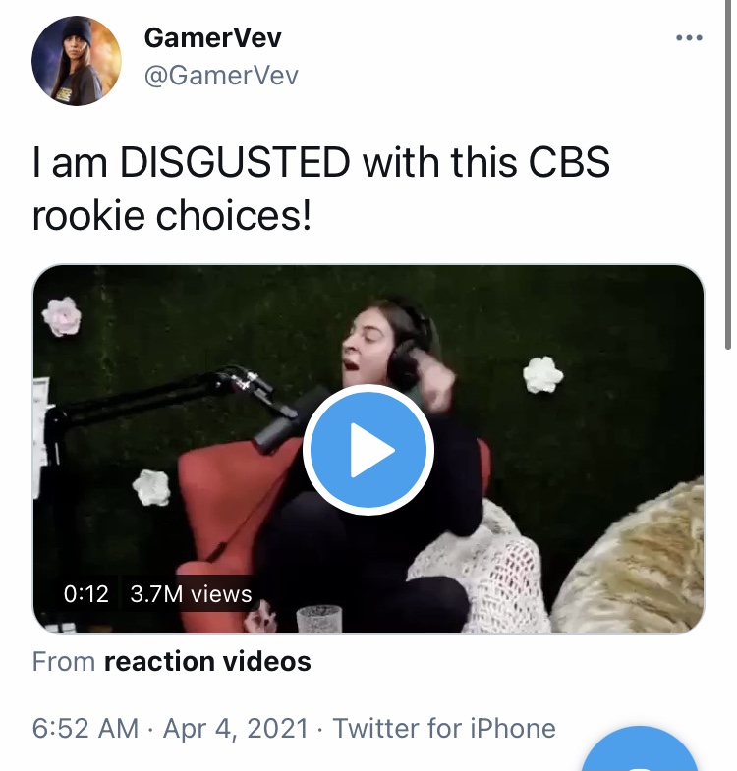Open video by clicking the microphone arm
This screenshot has height=771, width=737.
tap(162, 398)
